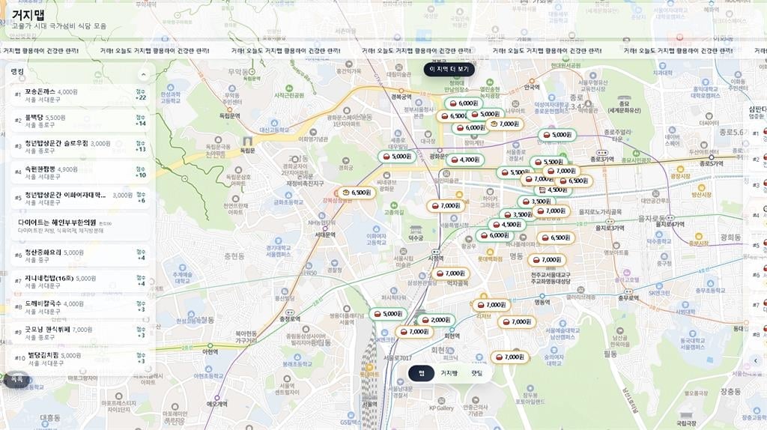The height and width of the screenshot is (430, 767).
Task: Click the 목록 button at the bottom left
Action: pyautogui.click(x=16, y=380)
